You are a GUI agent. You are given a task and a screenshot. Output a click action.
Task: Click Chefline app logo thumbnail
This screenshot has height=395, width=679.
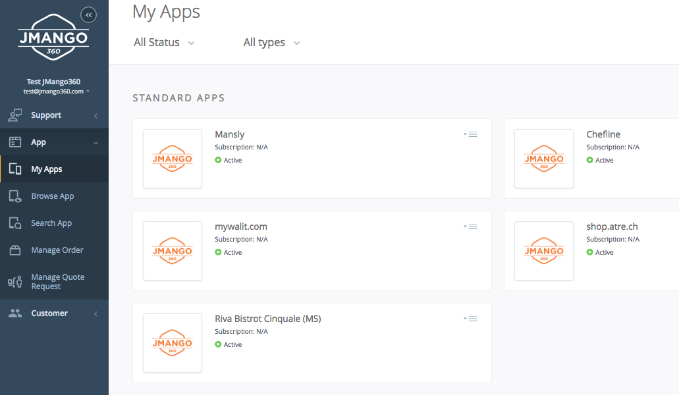pyautogui.click(x=544, y=159)
